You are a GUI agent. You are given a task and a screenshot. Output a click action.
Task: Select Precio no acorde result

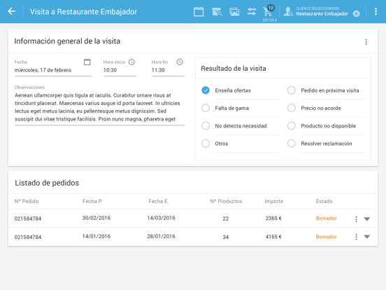(291, 108)
